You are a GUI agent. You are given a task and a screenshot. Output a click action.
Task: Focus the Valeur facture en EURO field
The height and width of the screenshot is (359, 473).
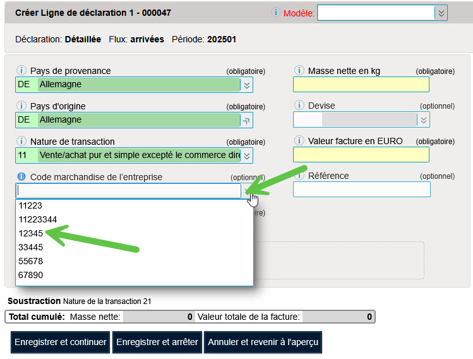[x=361, y=155]
